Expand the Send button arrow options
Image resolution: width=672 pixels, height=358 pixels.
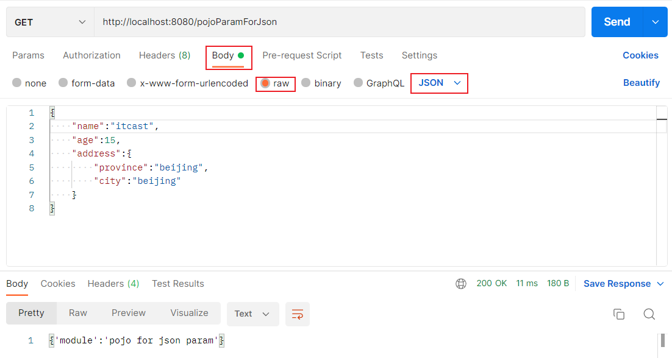pyautogui.click(x=656, y=22)
